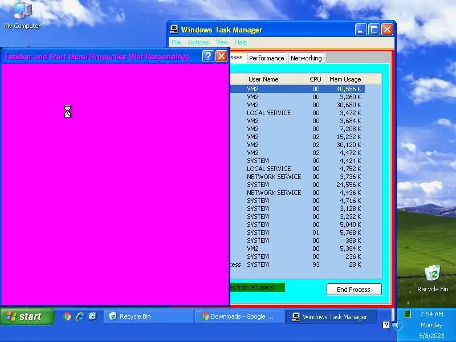
Task: Sort processes by the CPU column header
Action: [x=315, y=79]
